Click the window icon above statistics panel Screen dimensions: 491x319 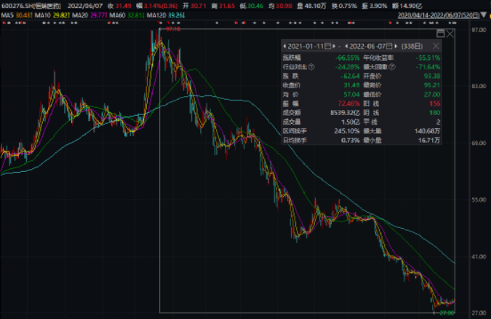(x=440, y=34)
